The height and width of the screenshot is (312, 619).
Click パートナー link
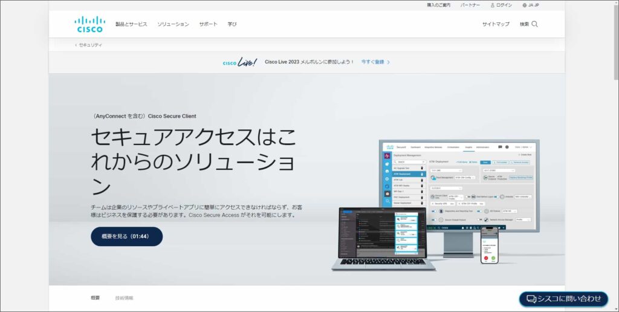pos(470,5)
